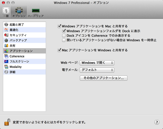
Task: Click the 最適化 graph icon
Action: (6, 30)
